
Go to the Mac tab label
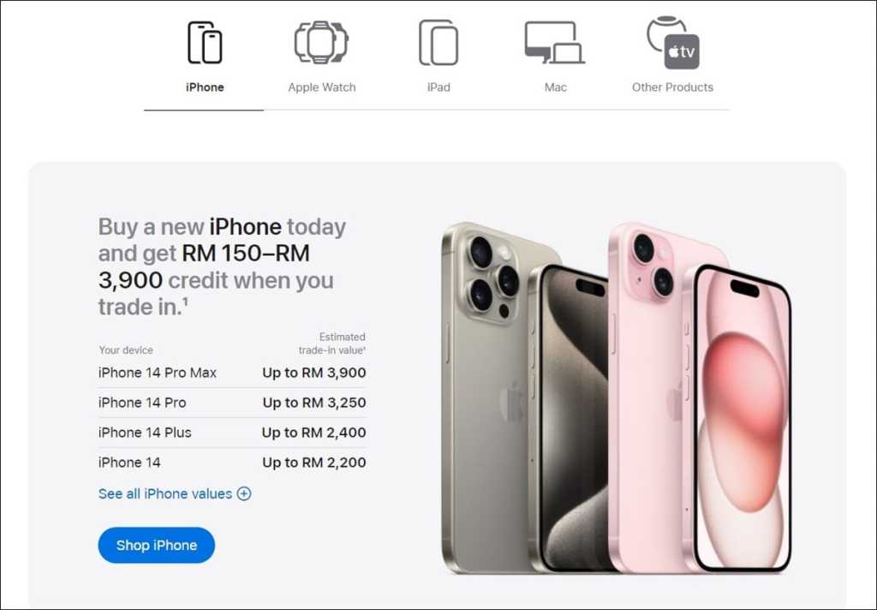click(x=555, y=87)
